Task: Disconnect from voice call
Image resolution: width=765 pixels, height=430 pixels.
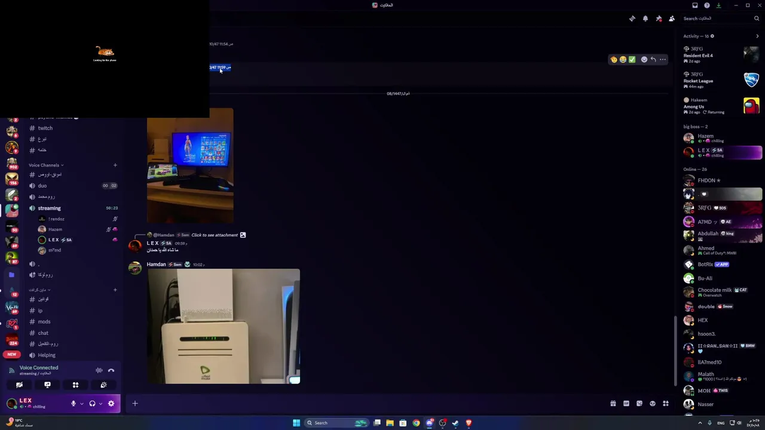Action: (111, 371)
